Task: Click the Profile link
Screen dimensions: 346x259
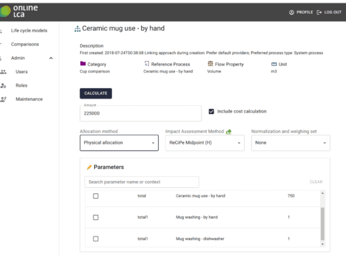Action: click(305, 12)
